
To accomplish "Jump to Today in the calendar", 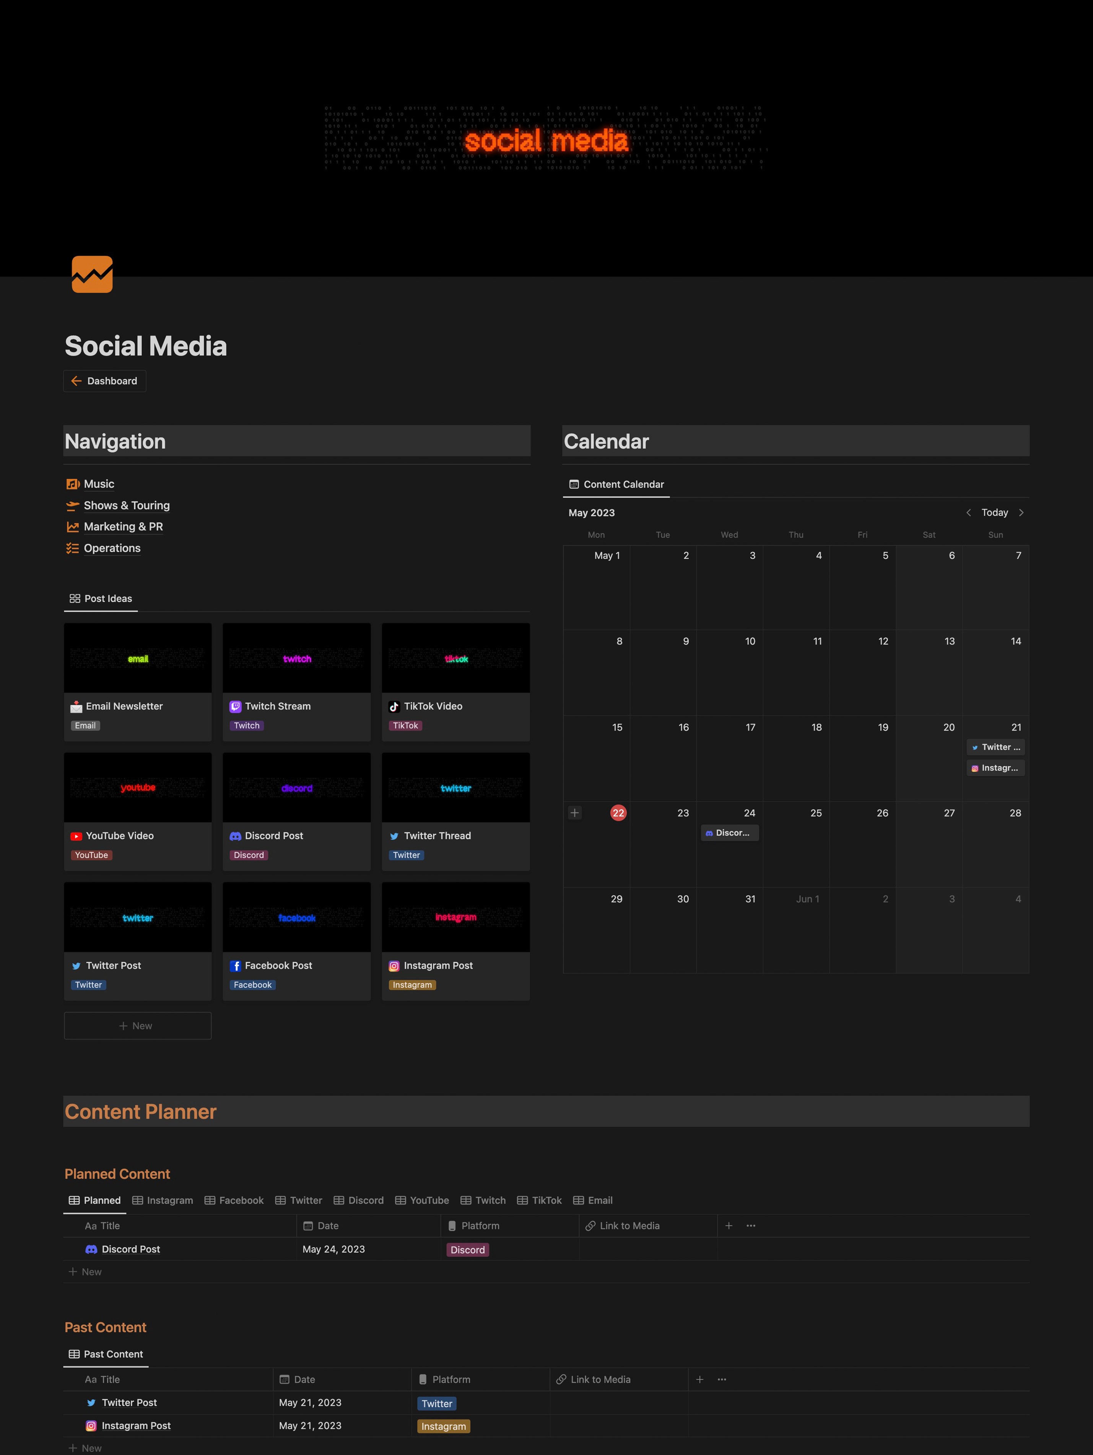I will pos(994,512).
